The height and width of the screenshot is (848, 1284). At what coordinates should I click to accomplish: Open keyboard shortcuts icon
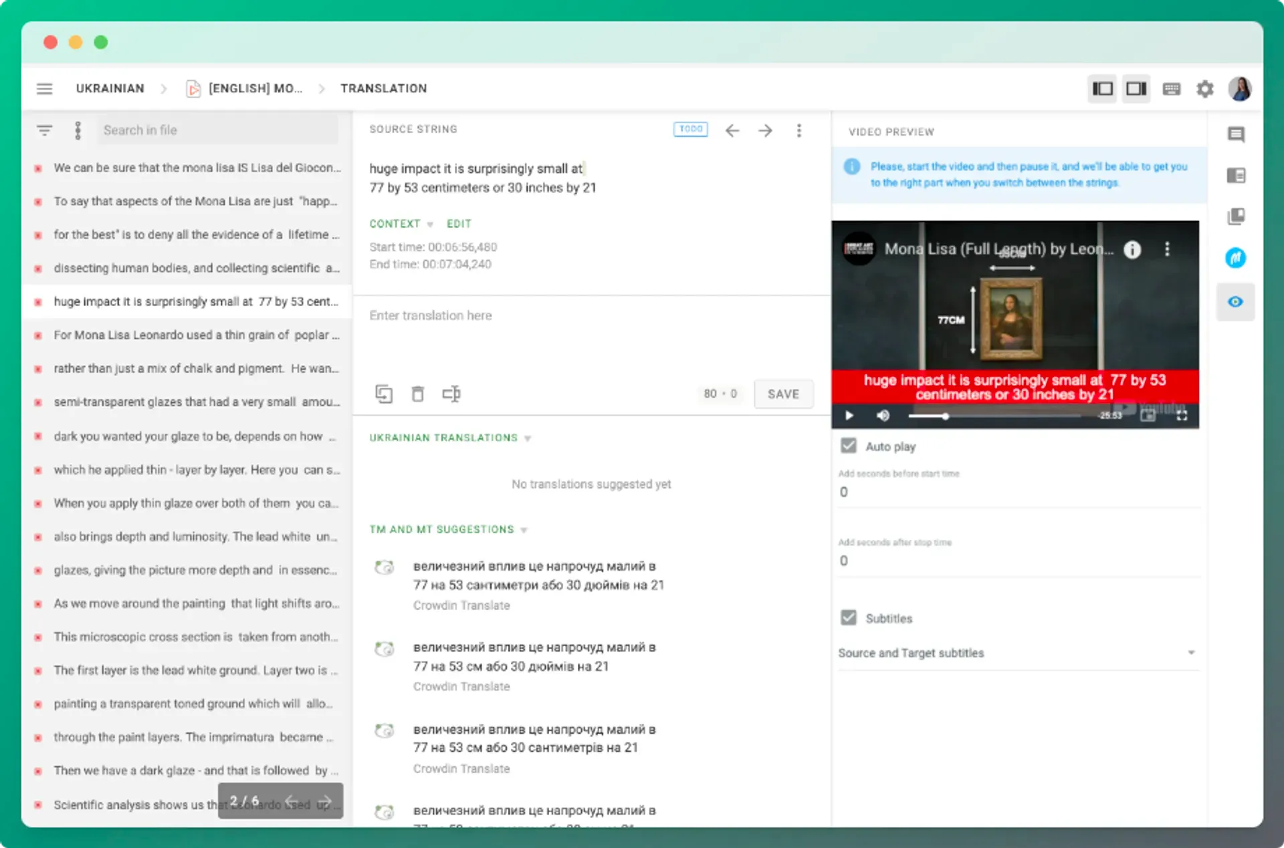pyautogui.click(x=1171, y=88)
